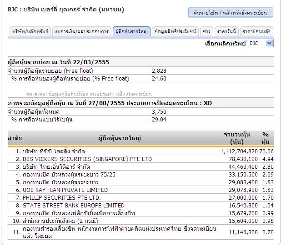Click the % Free float value 24.60
Screen dimensions: 291x247
[x=159, y=79]
